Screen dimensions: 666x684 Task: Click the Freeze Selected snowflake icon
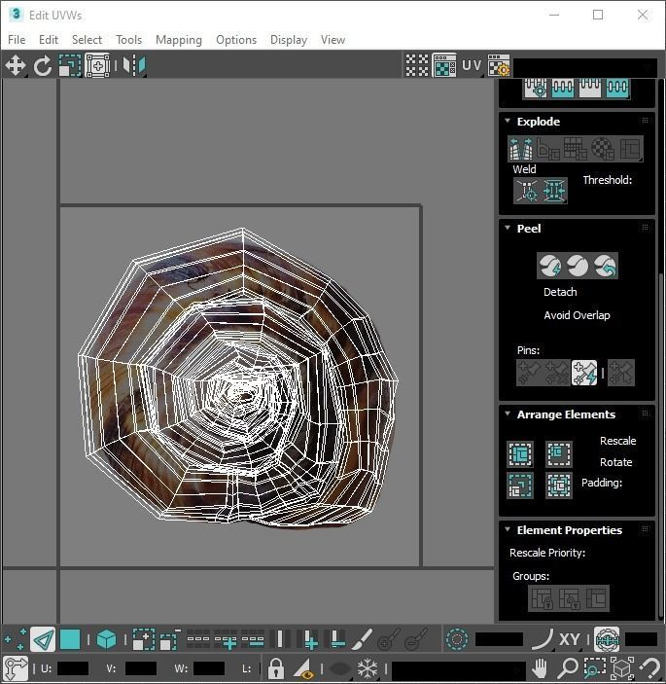[x=368, y=668]
